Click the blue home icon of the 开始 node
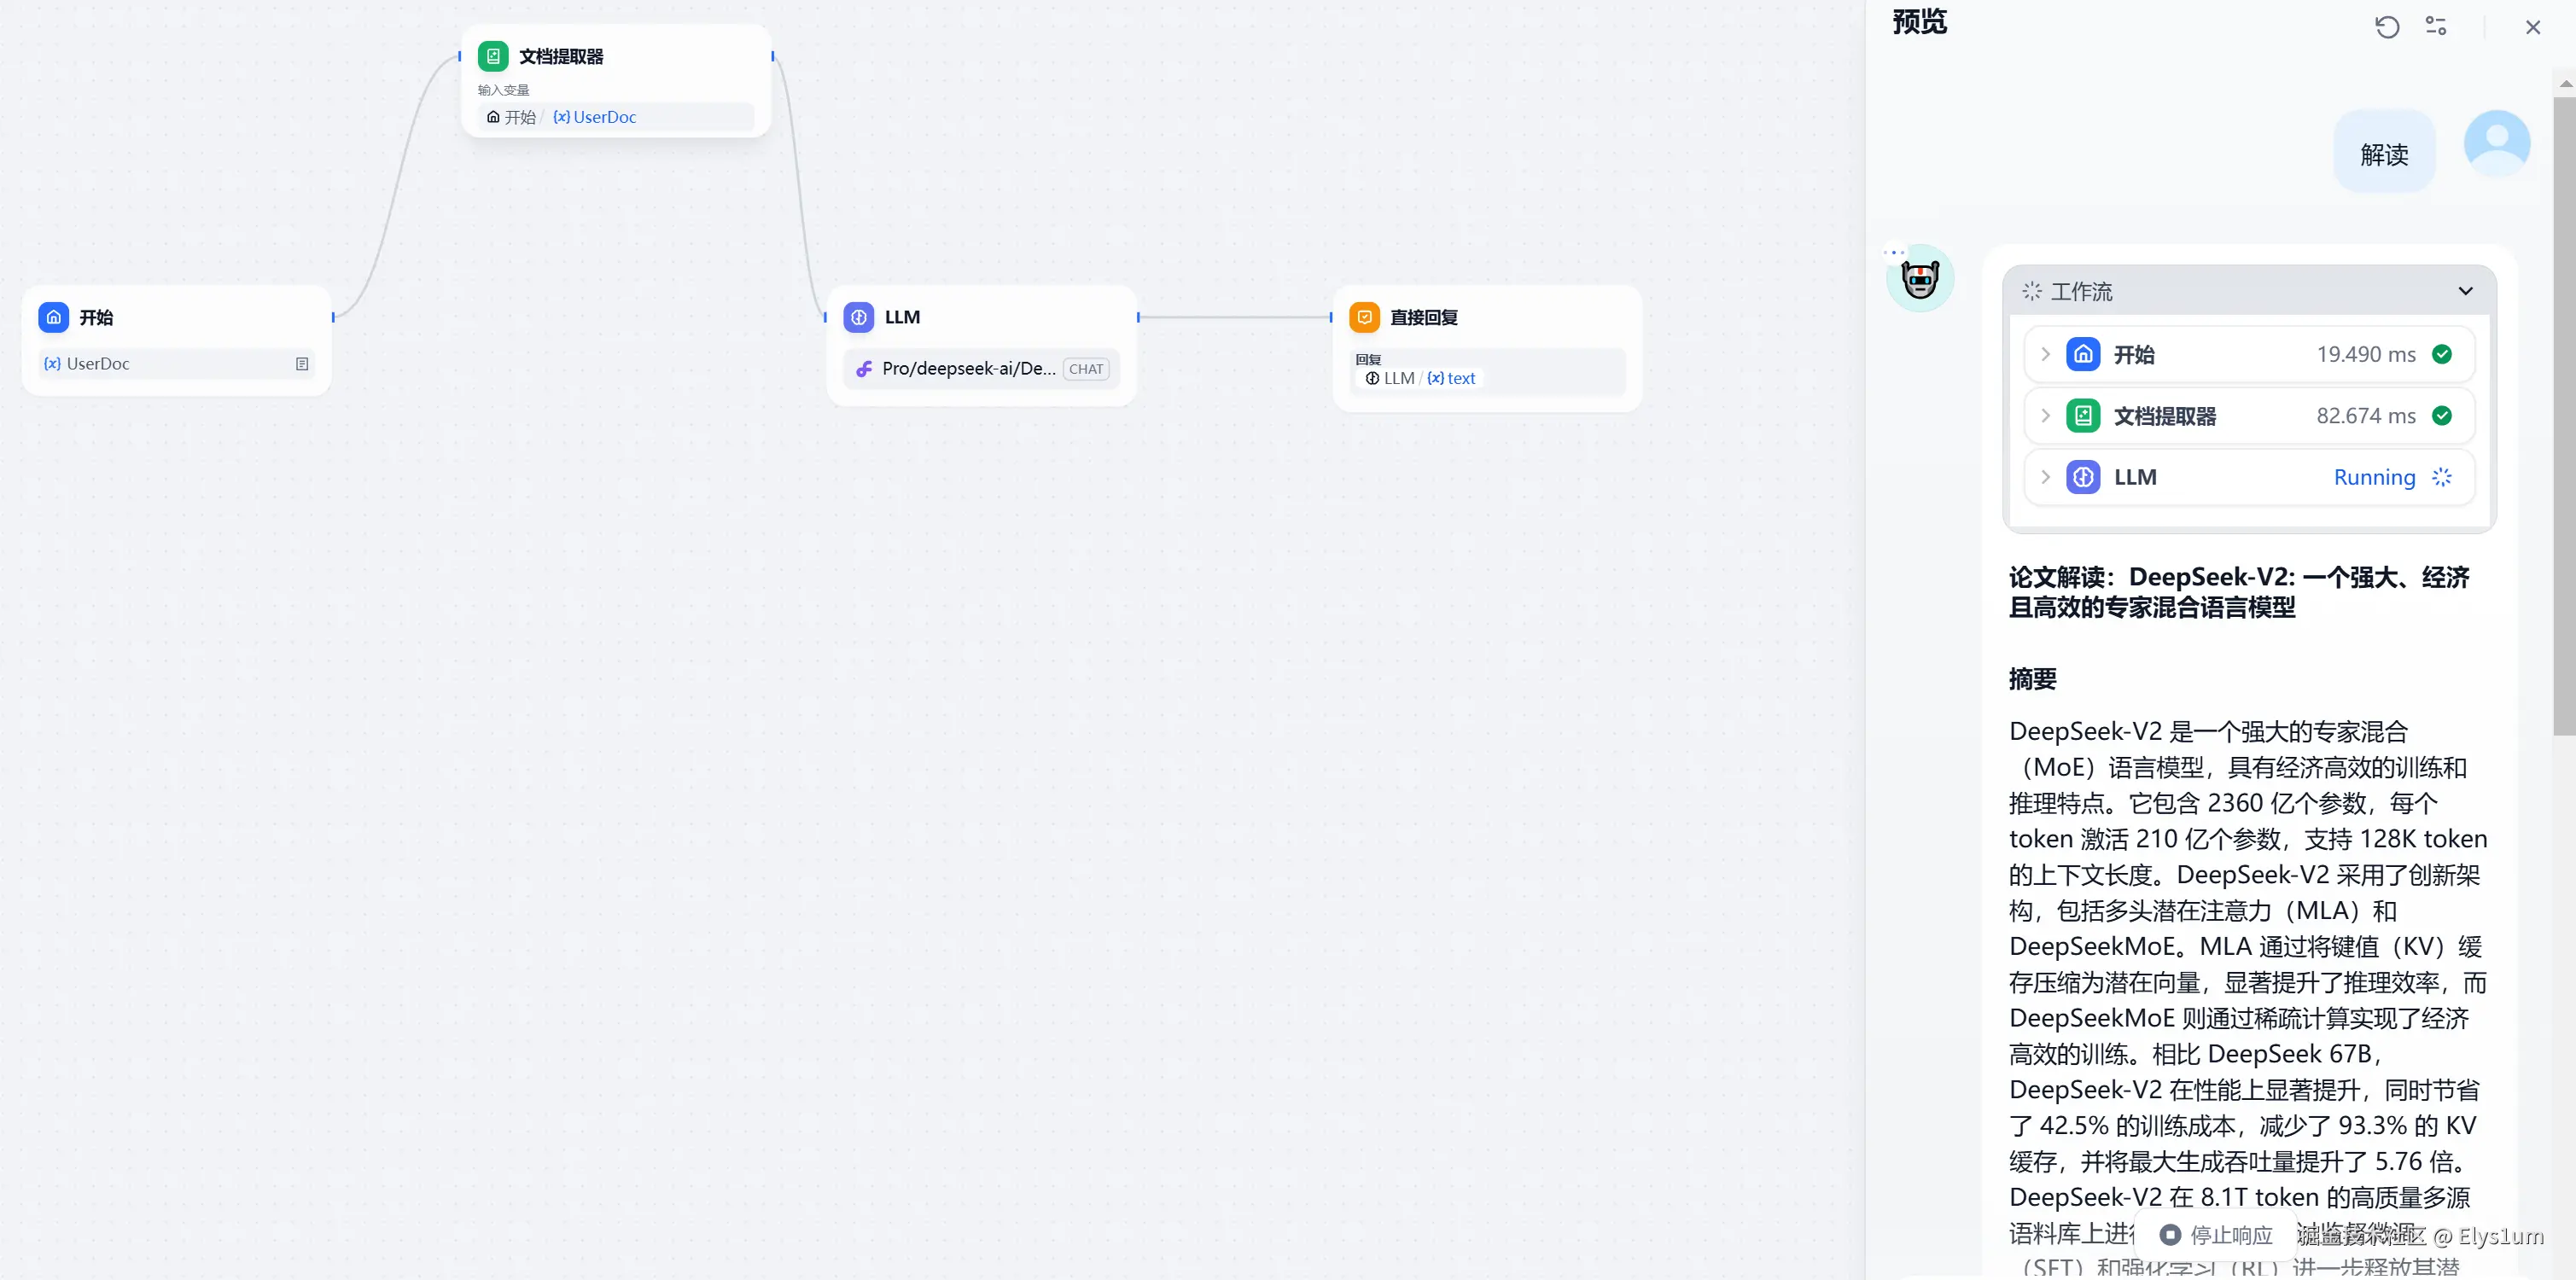Screen dimensions: 2576x1280 54,317
